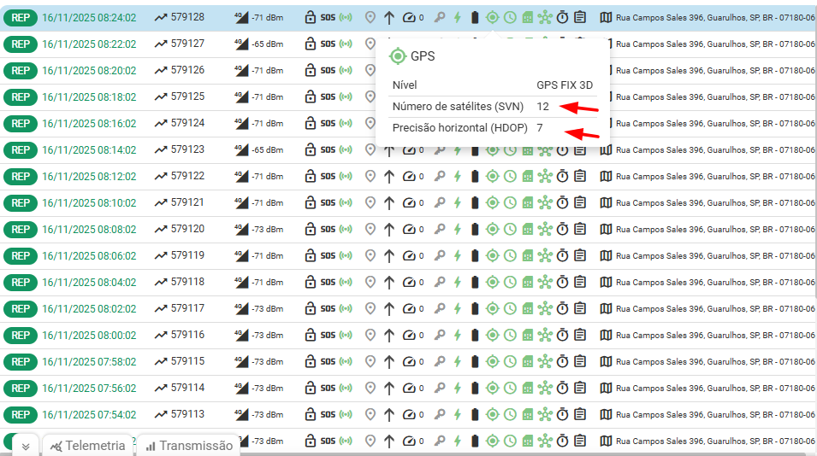The height and width of the screenshot is (456, 817).
Task: Click the SOS icon in the 08:14:02 row
Action: tap(328, 150)
